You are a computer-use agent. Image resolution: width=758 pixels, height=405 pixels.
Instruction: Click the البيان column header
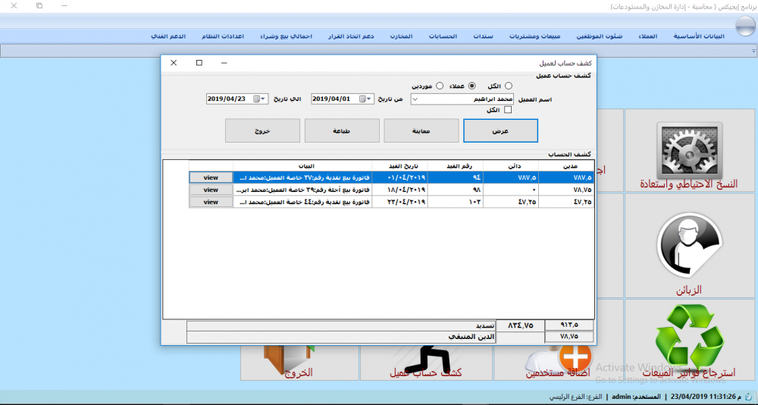pyautogui.click(x=302, y=166)
